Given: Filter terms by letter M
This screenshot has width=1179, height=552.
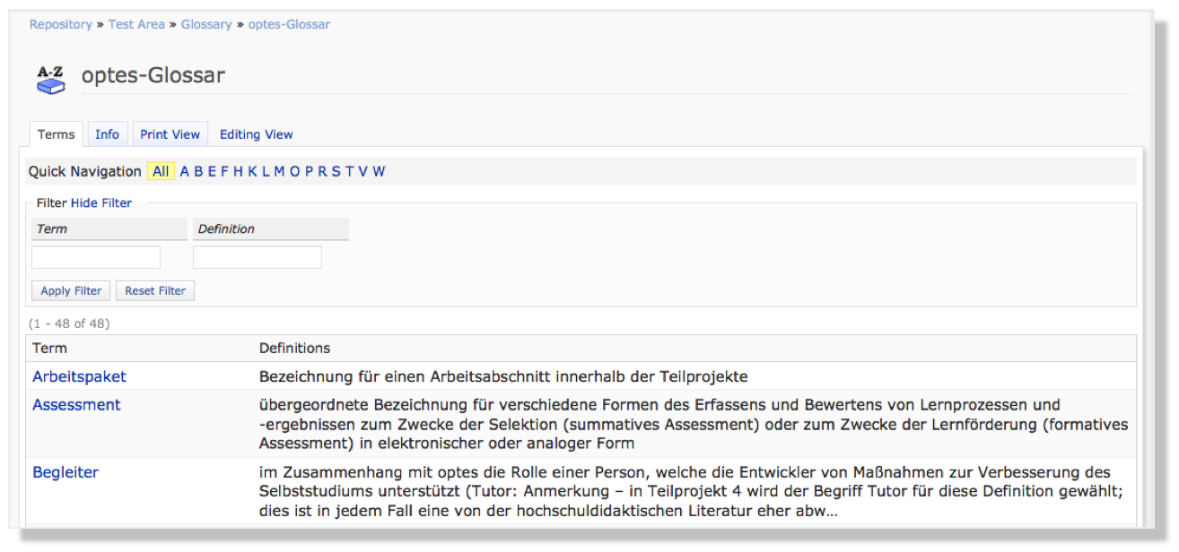Looking at the screenshot, I should (x=279, y=171).
